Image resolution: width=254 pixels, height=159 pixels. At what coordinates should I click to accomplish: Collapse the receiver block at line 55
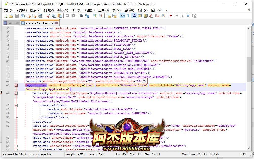pos(16,146)
